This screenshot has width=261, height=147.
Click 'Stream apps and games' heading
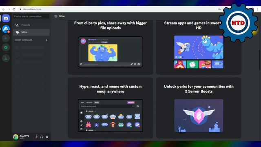(193, 25)
